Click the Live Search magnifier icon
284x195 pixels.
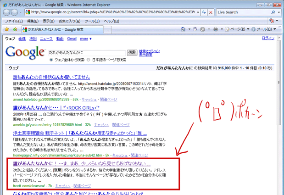tap(273, 12)
